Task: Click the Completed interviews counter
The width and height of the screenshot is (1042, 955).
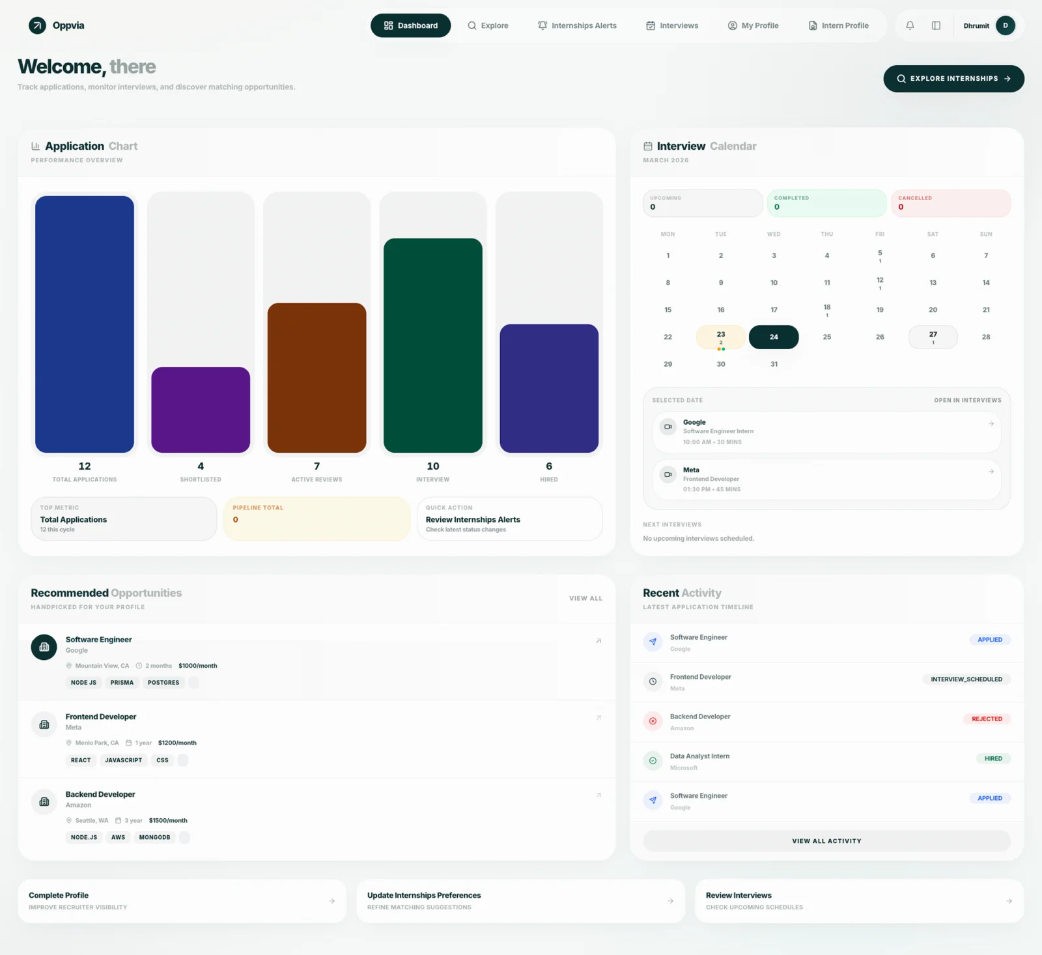Action: click(827, 203)
